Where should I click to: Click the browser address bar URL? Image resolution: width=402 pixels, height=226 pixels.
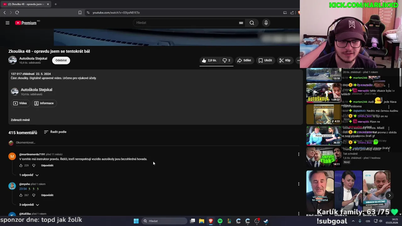pos(116,13)
